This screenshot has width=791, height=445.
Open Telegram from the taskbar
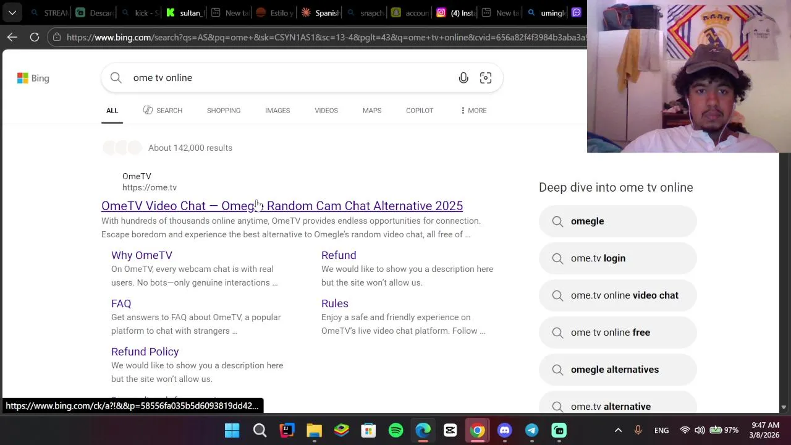[x=531, y=430]
